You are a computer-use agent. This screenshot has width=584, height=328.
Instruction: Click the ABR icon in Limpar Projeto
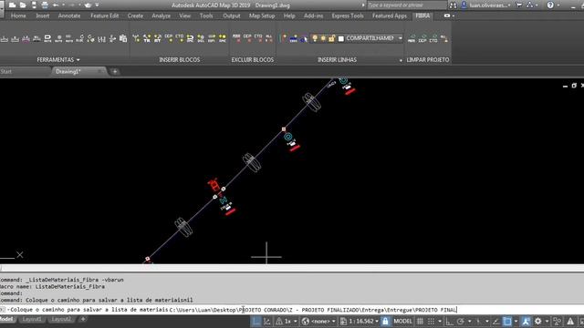pos(412,38)
